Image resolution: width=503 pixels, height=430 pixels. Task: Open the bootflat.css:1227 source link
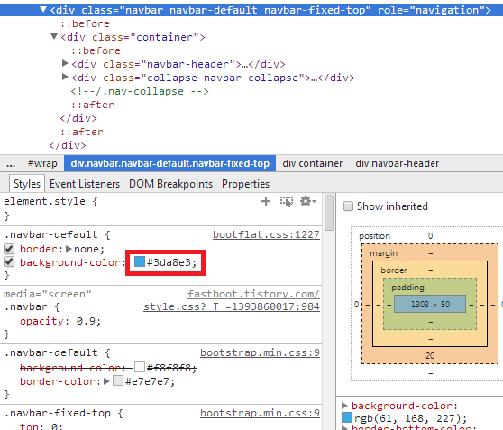tap(266, 234)
